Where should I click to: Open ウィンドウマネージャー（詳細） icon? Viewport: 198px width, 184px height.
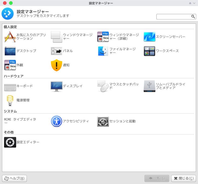click(103, 37)
